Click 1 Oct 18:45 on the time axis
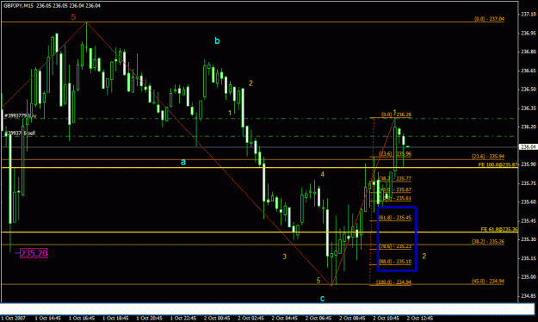Screen dimensions: 538x322 coord(115,319)
